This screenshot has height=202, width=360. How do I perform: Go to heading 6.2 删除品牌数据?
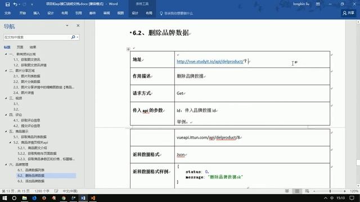(x=31, y=176)
